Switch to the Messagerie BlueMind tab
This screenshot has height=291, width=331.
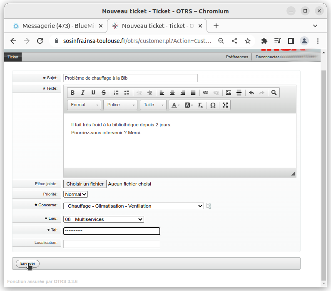55,26
